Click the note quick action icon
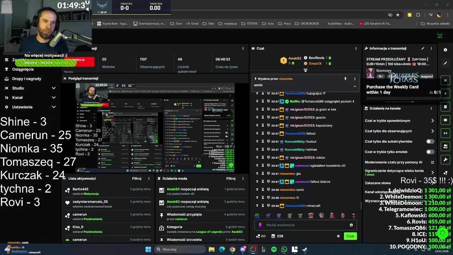The image size is (453, 255). click(x=445, y=107)
